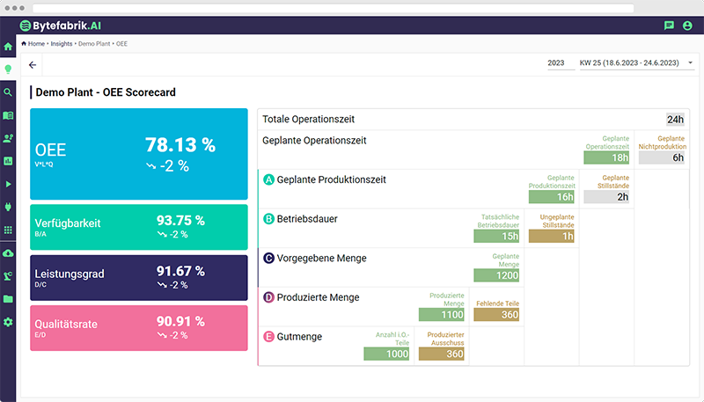This screenshot has height=402, width=704.
Task: Open the feedback chat icon in the header
Action: pyautogui.click(x=669, y=26)
